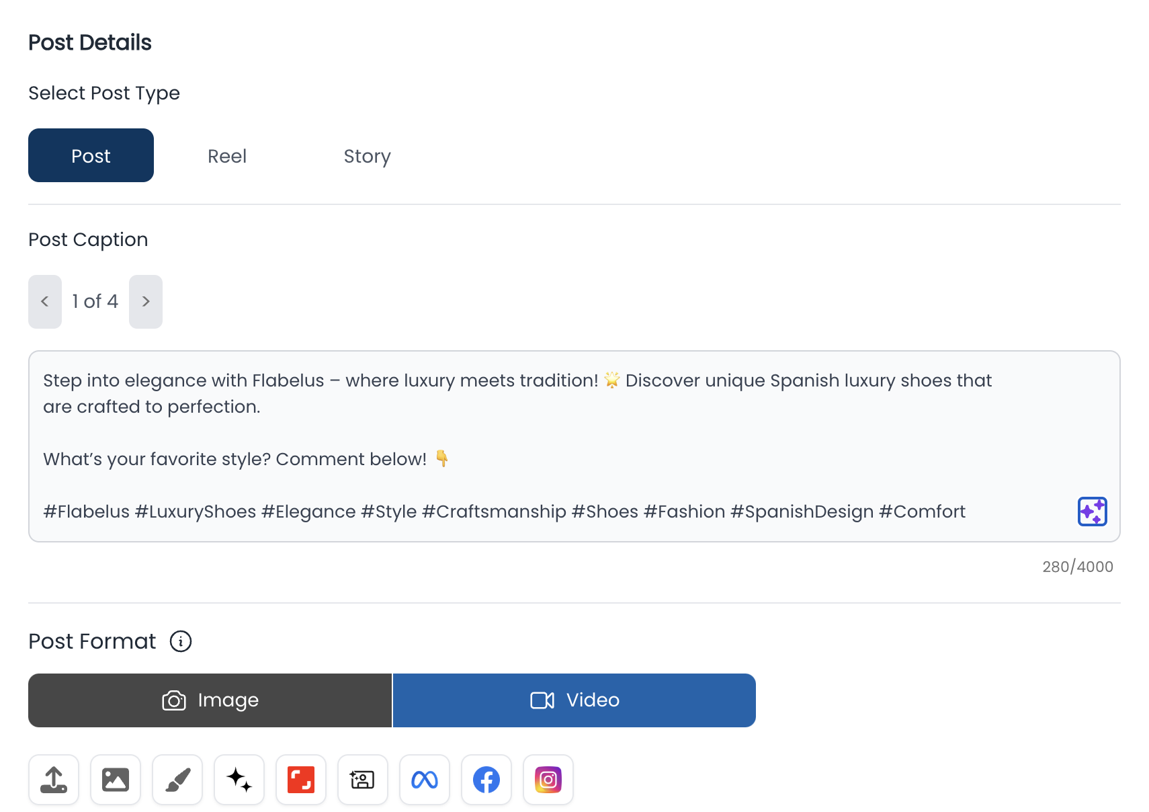Switch post format to Image
Screen dimensions: 1149x812
click(210, 700)
